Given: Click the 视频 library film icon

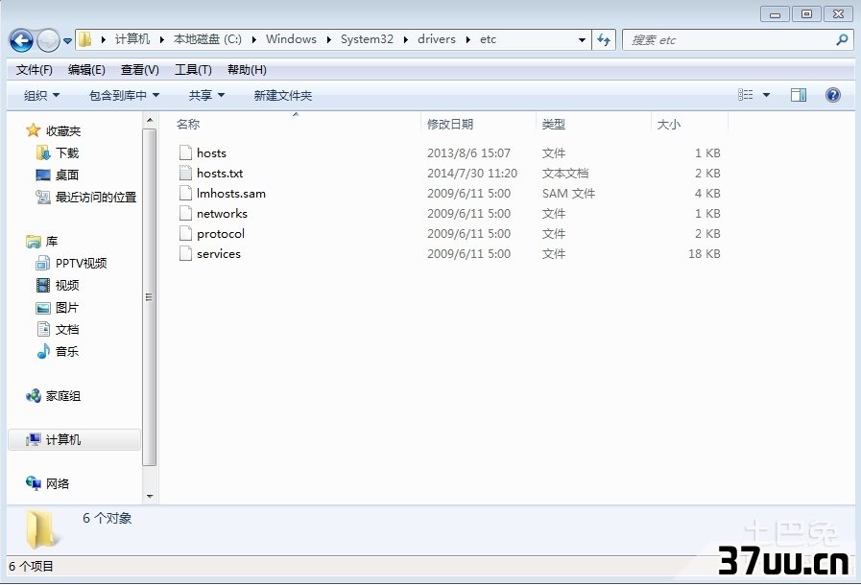Looking at the screenshot, I should point(43,285).
